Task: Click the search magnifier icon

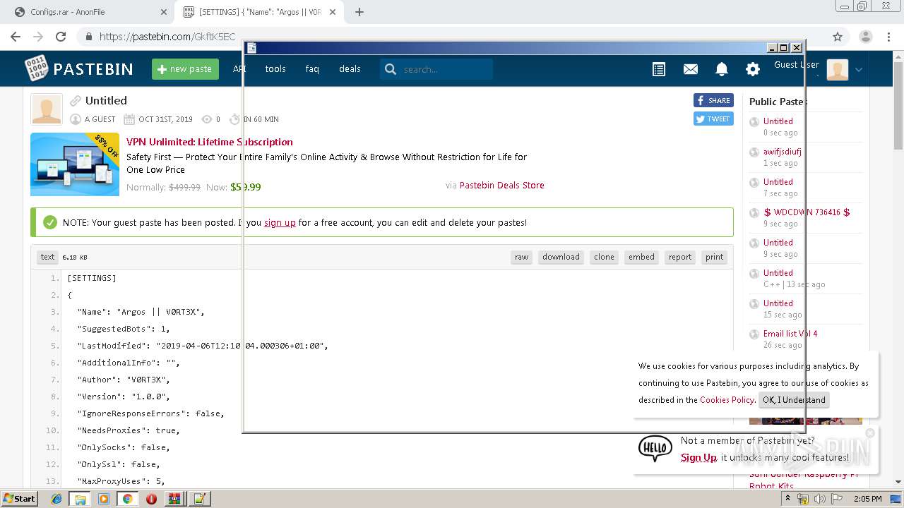Action: (391, 69)
